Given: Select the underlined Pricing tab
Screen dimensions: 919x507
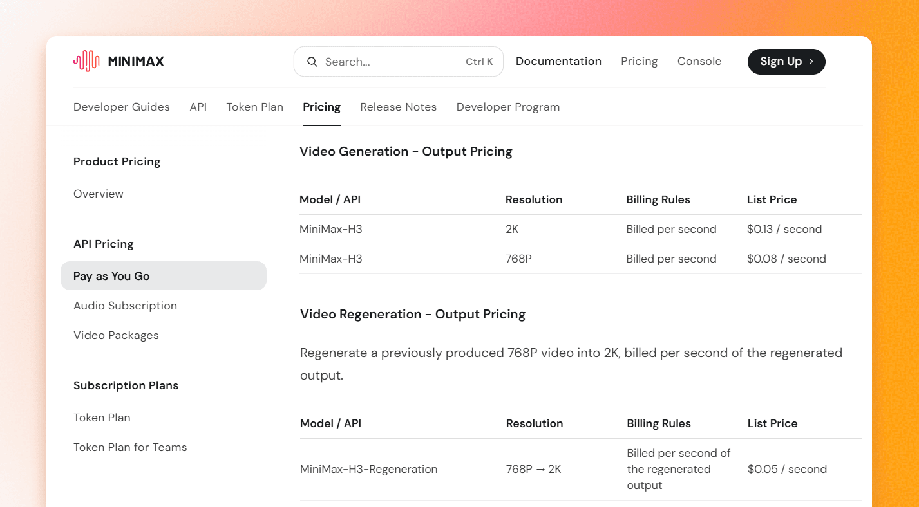Looking at the screenshot, I should click(x=321, y=107).
